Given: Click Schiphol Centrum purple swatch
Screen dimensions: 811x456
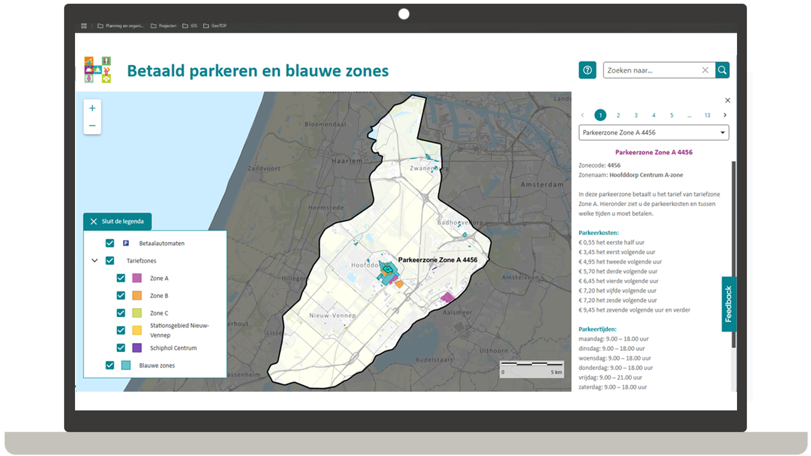Looking at the screenshot, I should pos(137,348).
